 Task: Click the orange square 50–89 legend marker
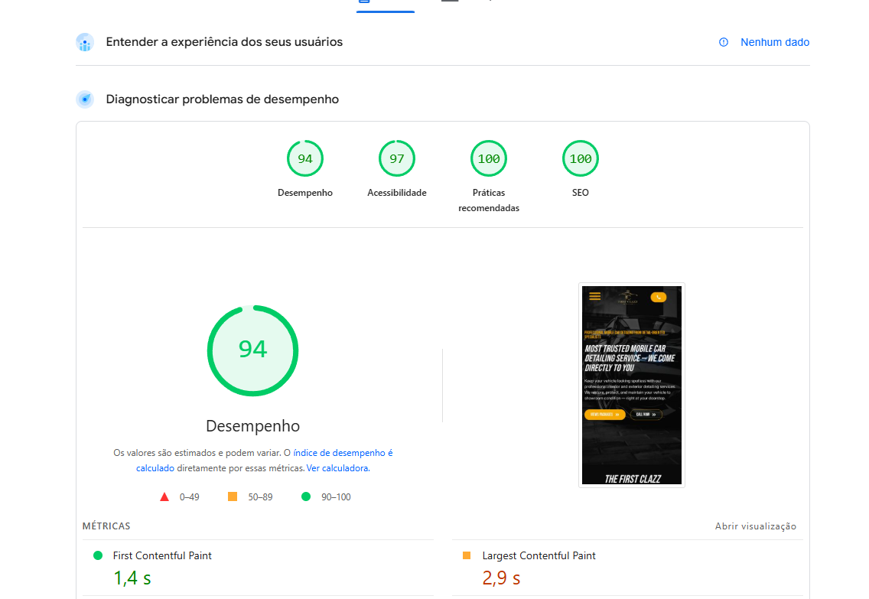coord(233,497)
